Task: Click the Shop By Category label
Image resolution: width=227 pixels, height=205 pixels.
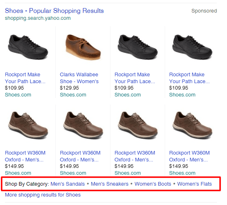Action: [x=27, y=184]
